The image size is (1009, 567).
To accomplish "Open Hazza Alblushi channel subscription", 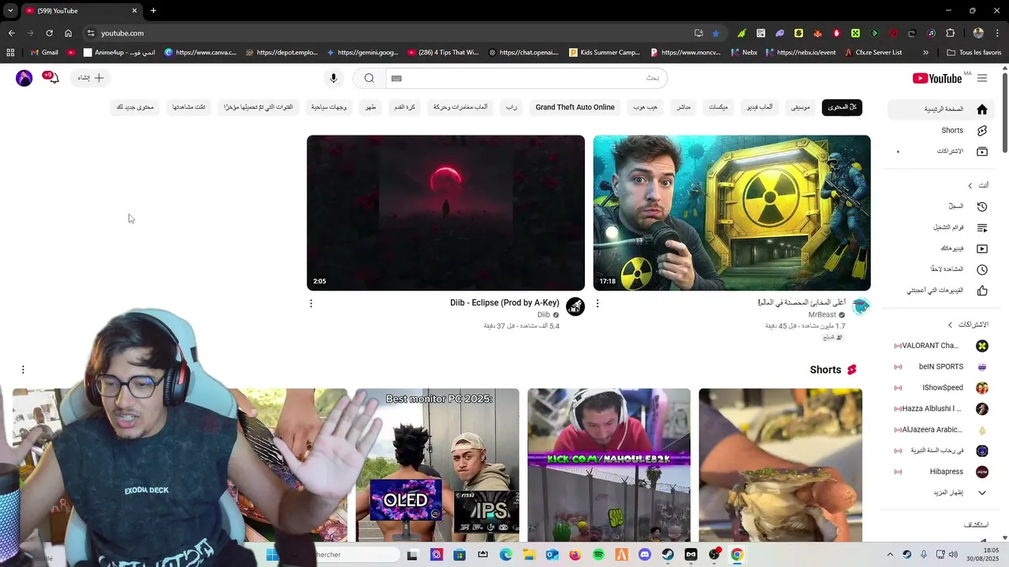I will point(940,409).
